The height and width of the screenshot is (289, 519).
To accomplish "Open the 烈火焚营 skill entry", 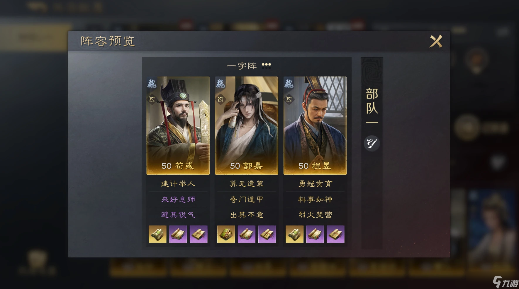I will (315, 215).
